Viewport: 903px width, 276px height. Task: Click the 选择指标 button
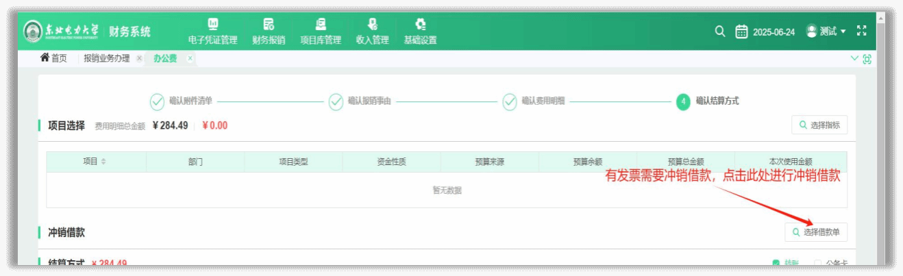click(819, 125)
